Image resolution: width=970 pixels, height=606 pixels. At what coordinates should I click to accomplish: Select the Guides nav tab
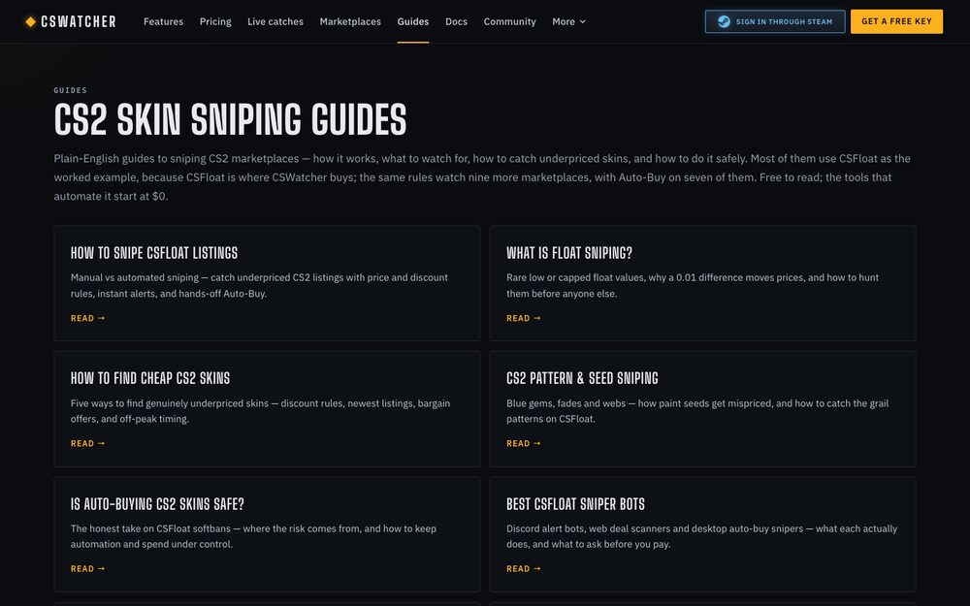coord(412,21)
